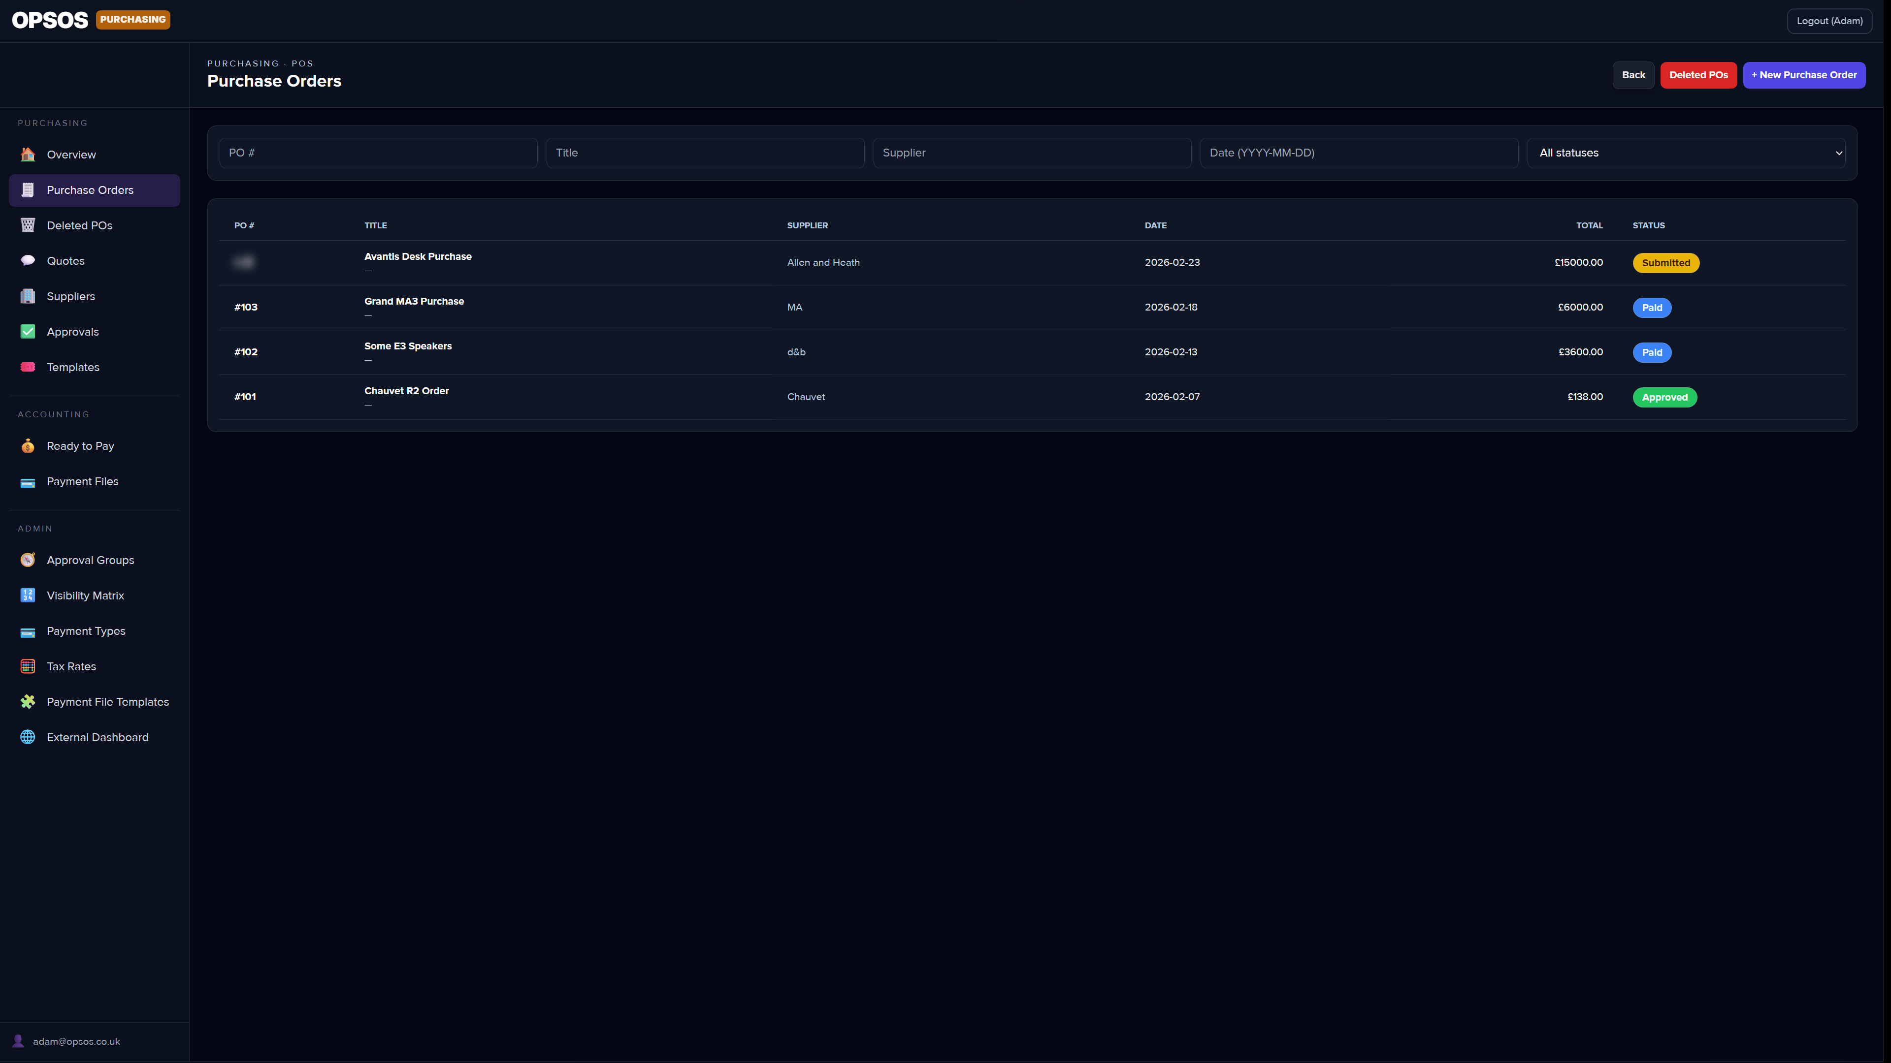The image size is (1891, 1063).
Task: Click the Approvals green checkmark icon
Action: click(x=28, y=332)
